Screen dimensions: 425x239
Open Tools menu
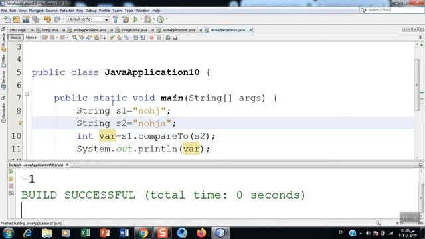pyautogui.click(x=129, y=11)
